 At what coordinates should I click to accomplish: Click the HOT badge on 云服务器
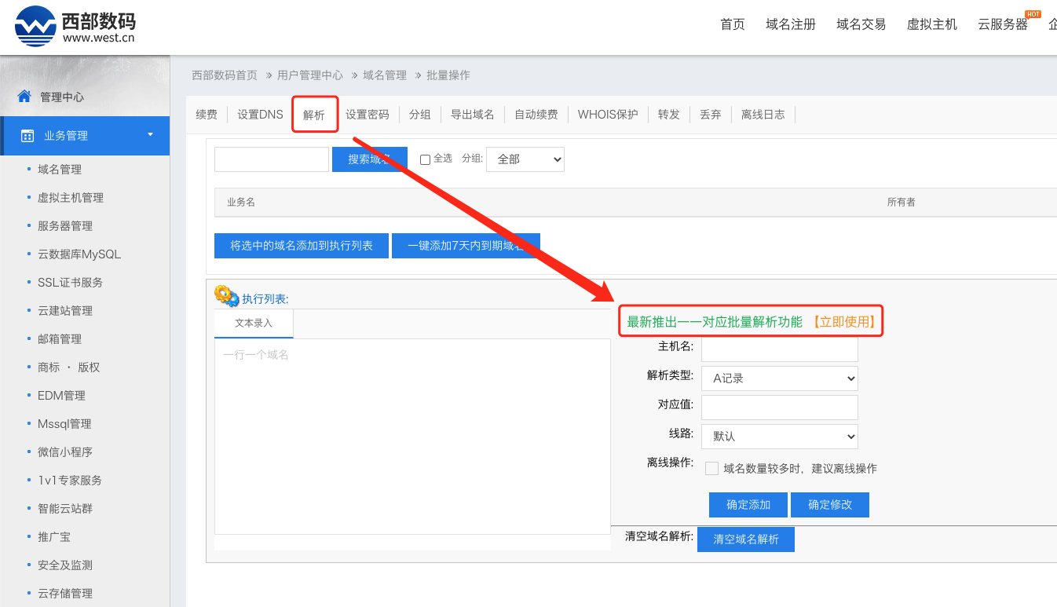coord(1033,14)
